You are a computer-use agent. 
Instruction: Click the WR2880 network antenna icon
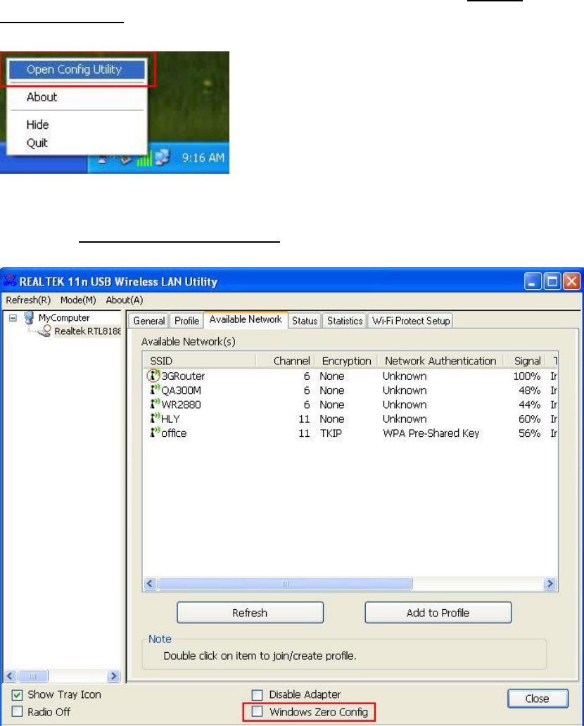point(155,404)
